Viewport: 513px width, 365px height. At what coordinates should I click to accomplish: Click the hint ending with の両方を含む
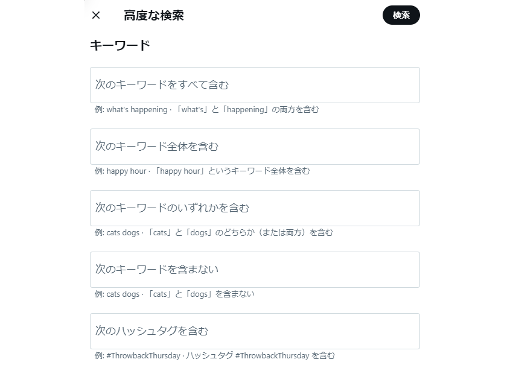(x=247, y=110)
